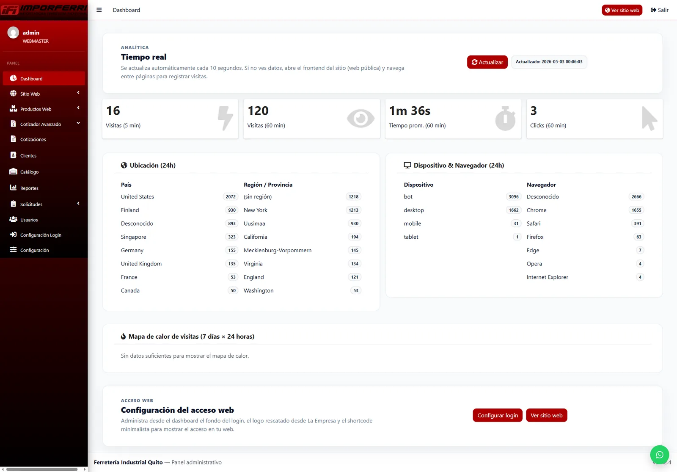Click the United States country row
This screenshot has height=472, width=677.
tap(179, 197)
